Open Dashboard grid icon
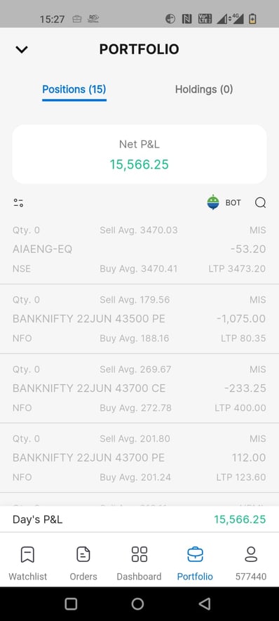The height and width of the screenshot is (621, 279). click(x=139, y=554)
